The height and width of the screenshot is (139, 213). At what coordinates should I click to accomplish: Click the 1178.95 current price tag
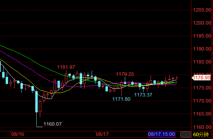pyautogui.click(x=201, y=78)
